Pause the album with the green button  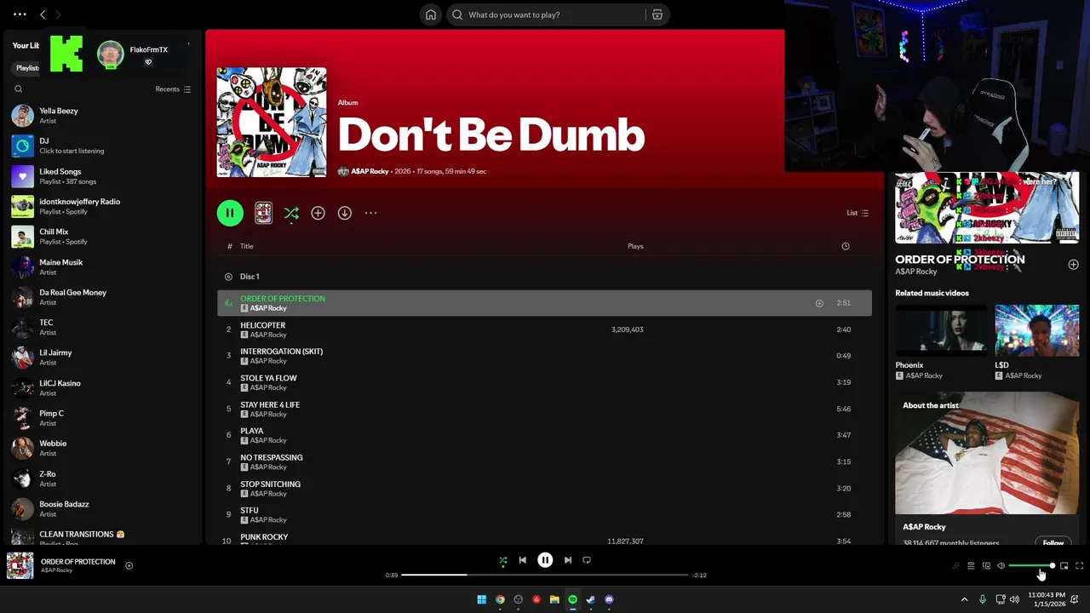[x=230, y=213]
